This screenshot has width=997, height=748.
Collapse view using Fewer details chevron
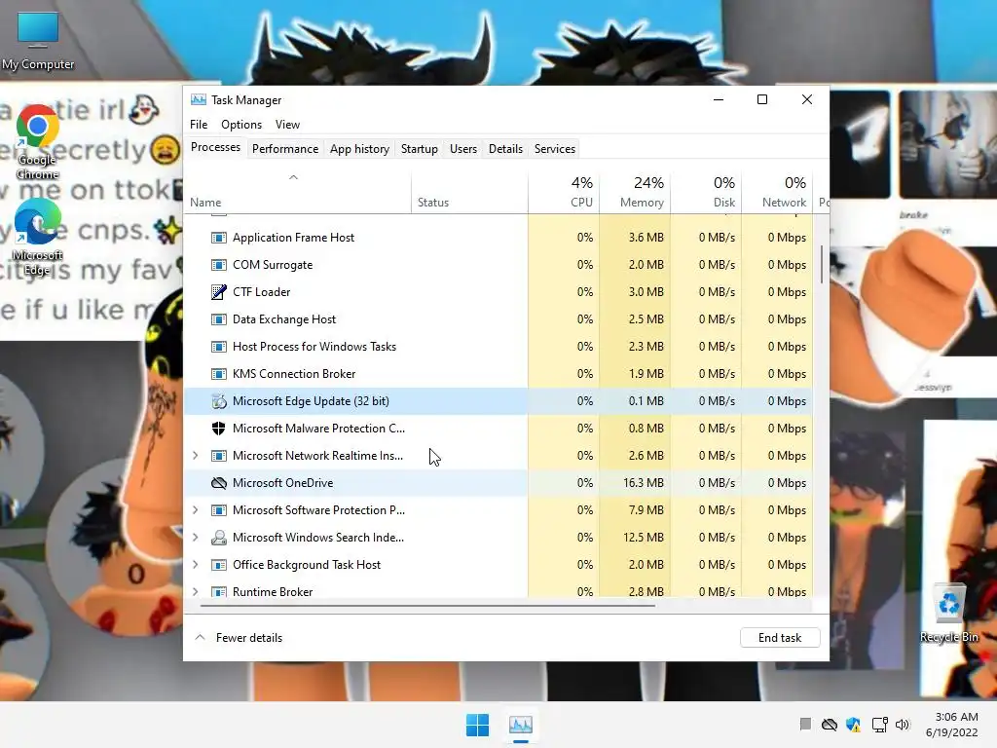[200, 637]
